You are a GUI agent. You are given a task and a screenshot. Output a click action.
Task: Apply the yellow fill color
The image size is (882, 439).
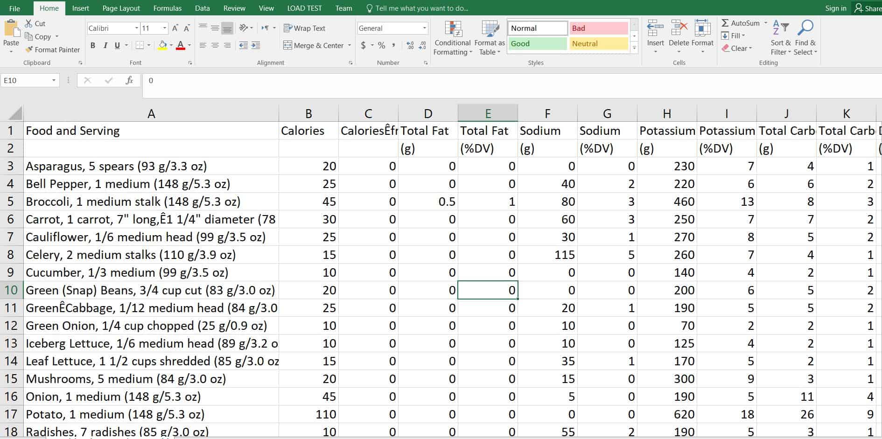[x=162, y=45]
